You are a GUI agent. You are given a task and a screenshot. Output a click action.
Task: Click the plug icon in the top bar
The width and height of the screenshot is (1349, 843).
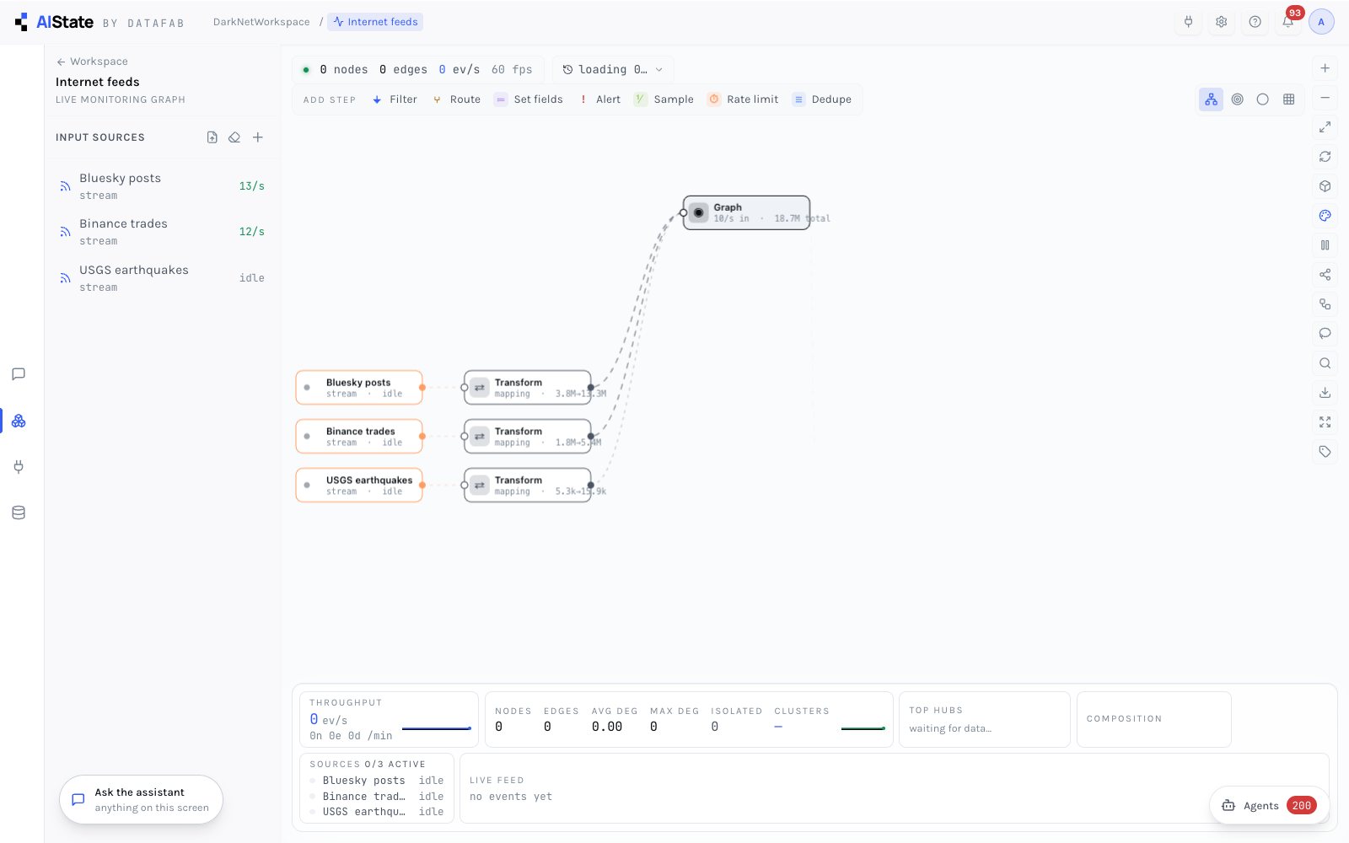coord(1188,22)
